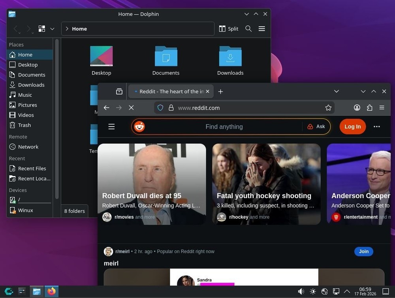Select the Reddit tab in Firefox
Viewport: 395px width, 298px height.
(x=170, y=91)
